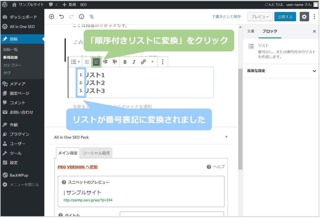Screen dimensions: 320x218
Task: Click the add block plus icon
Action: 52,17
